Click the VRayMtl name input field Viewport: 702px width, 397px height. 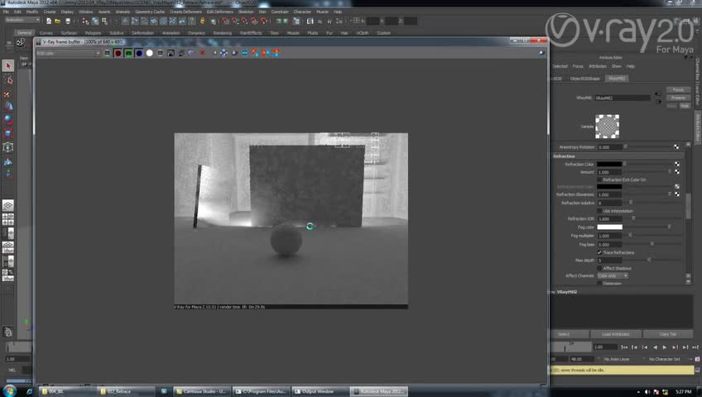pyautogui.click(x=623, y=98)
